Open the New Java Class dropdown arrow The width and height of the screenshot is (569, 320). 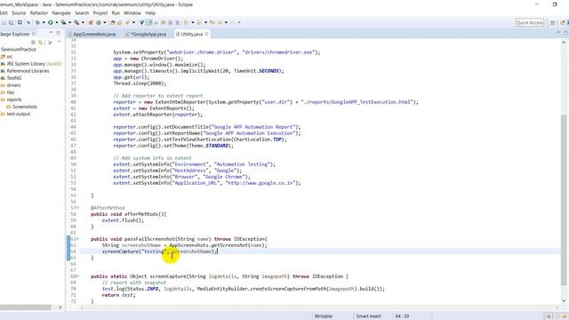coord(105,22)
